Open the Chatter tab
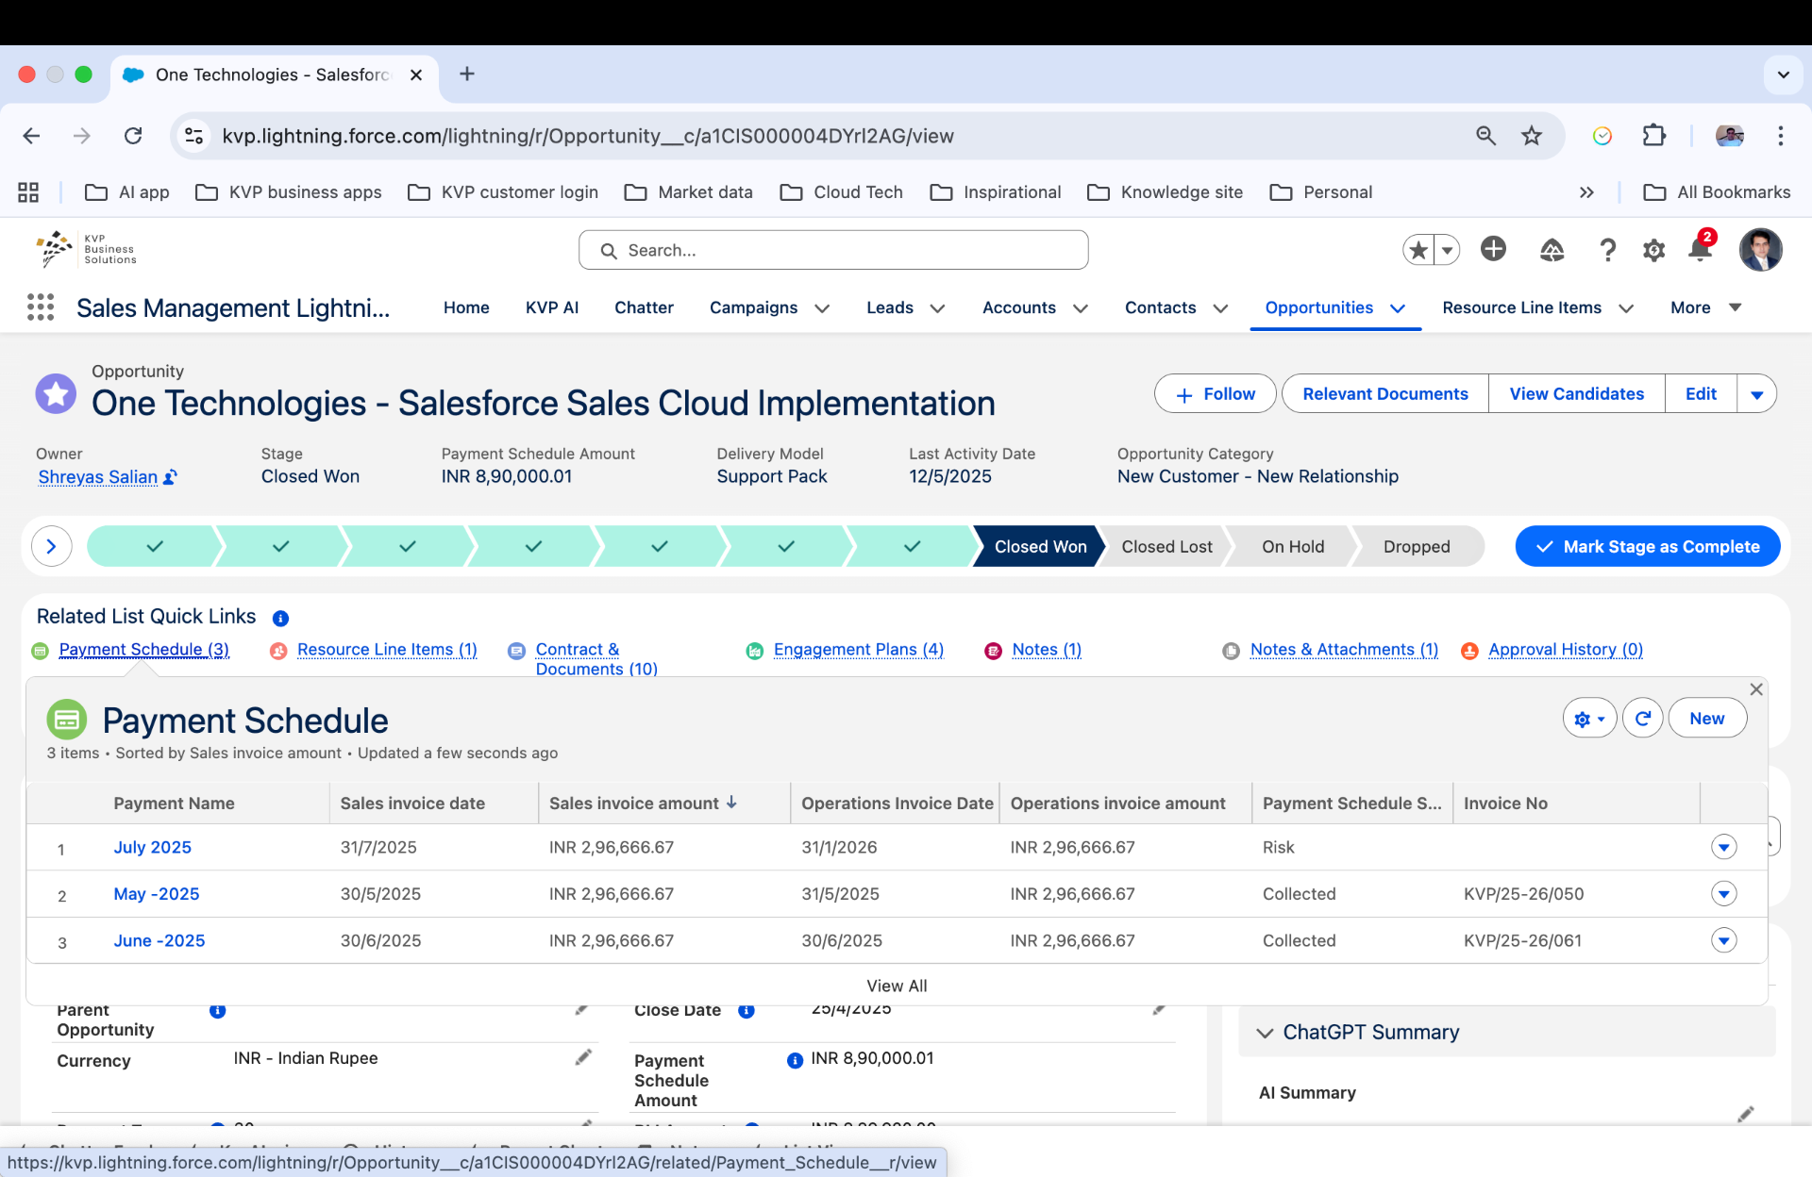Viewport: 1812px width, 1177px height. (x=644, y=307)
